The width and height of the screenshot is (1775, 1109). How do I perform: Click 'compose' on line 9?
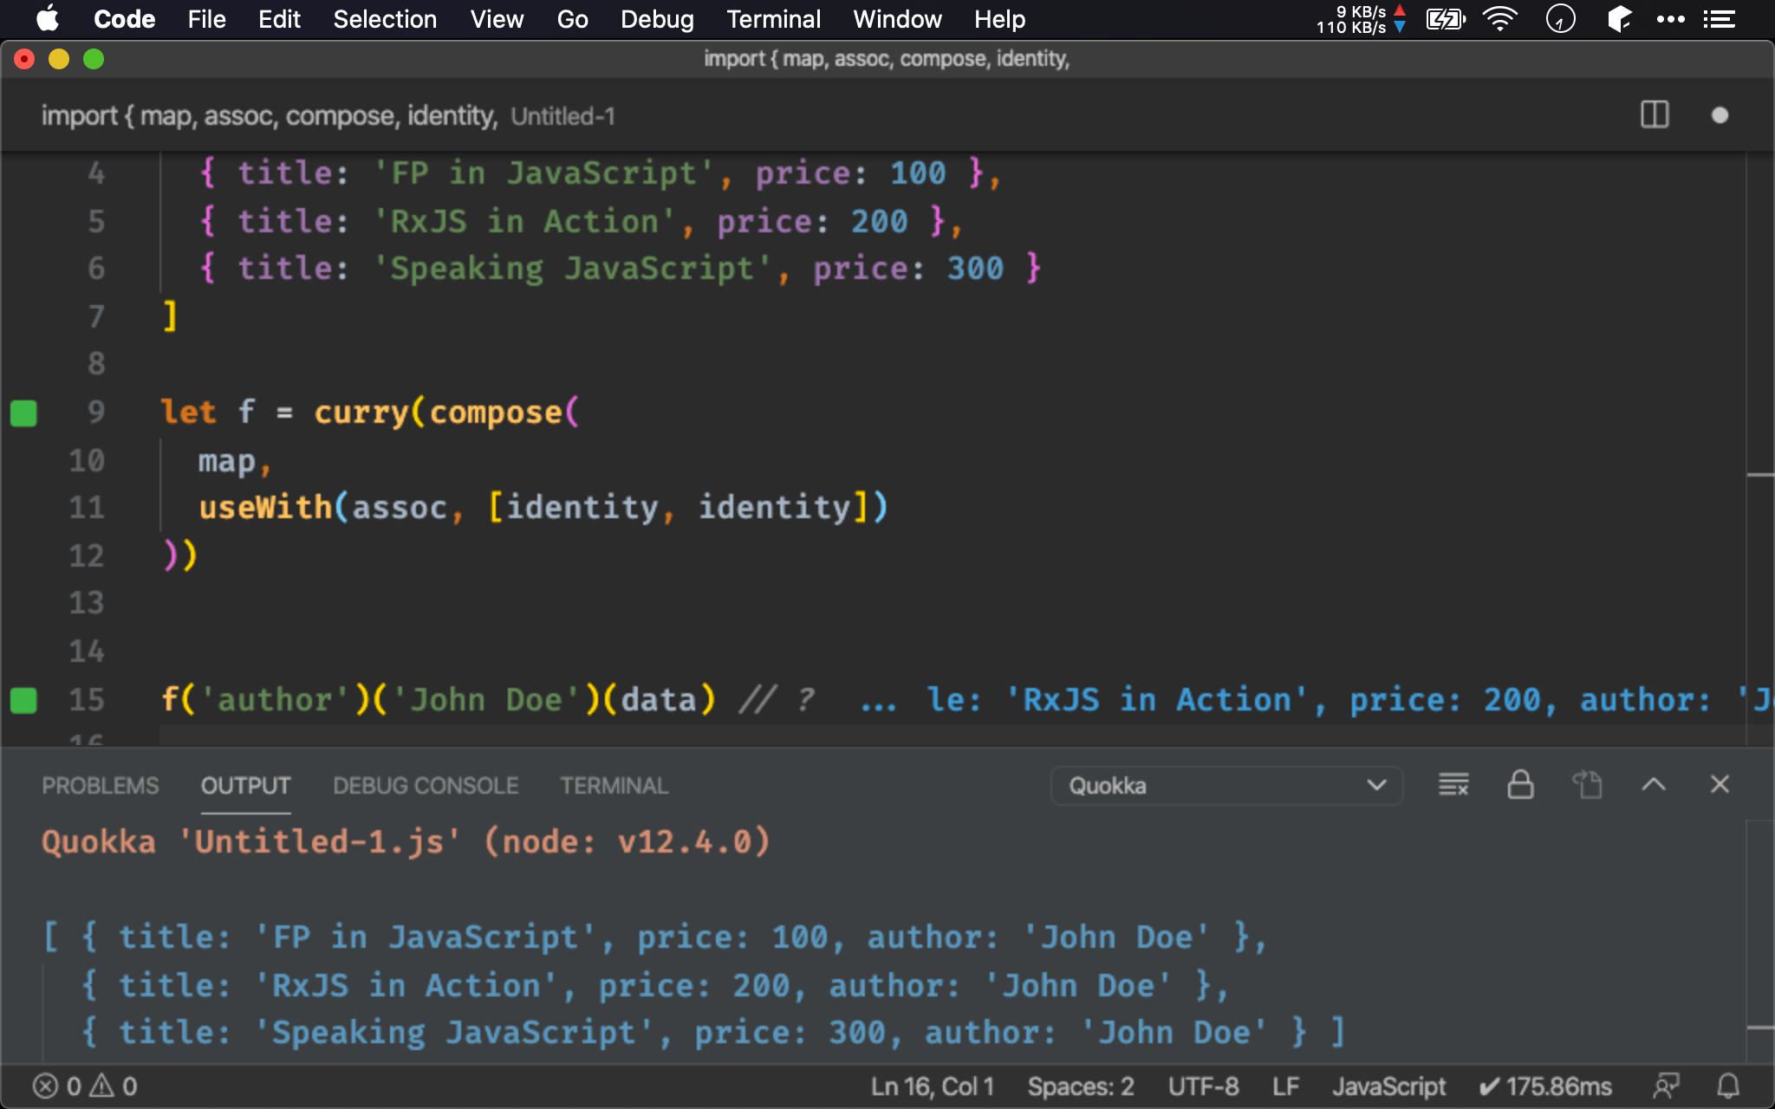[497, 412]
